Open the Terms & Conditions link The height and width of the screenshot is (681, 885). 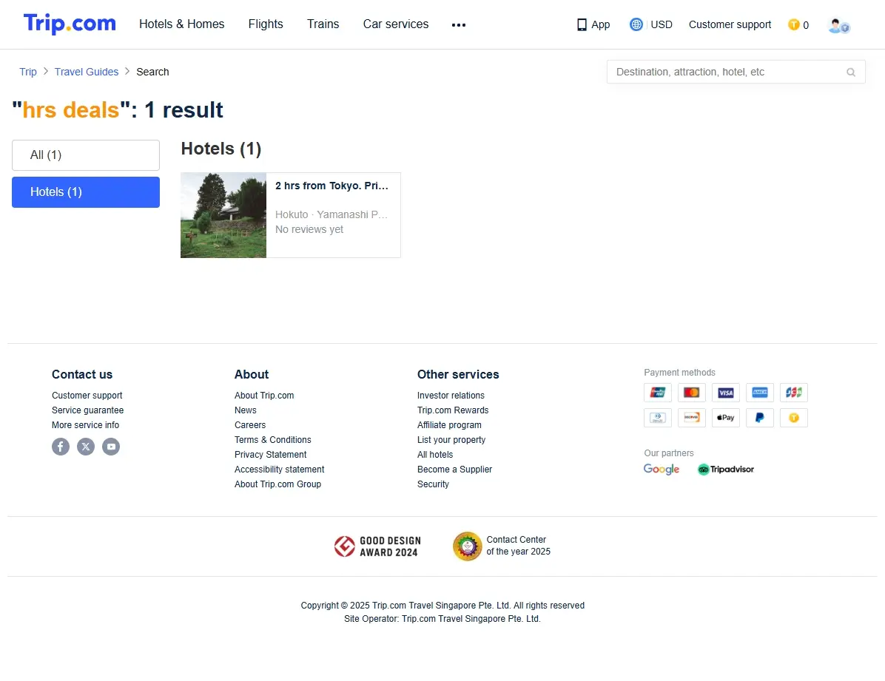tap(272, 439)
